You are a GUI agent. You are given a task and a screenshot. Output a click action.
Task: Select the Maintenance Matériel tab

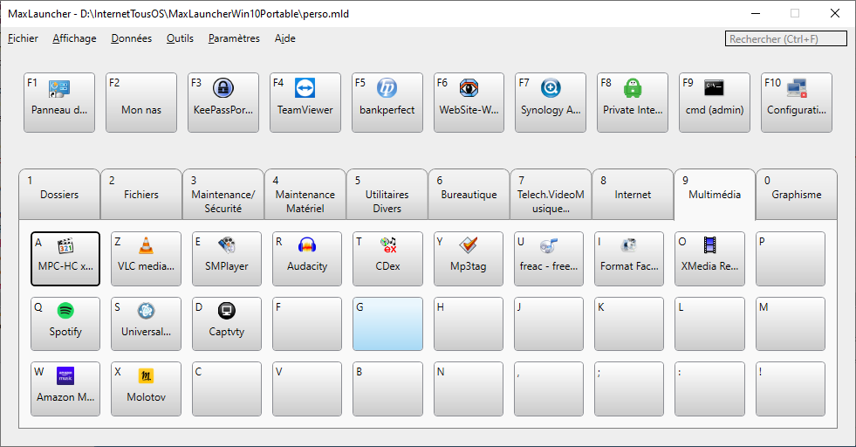click(305, 194)
